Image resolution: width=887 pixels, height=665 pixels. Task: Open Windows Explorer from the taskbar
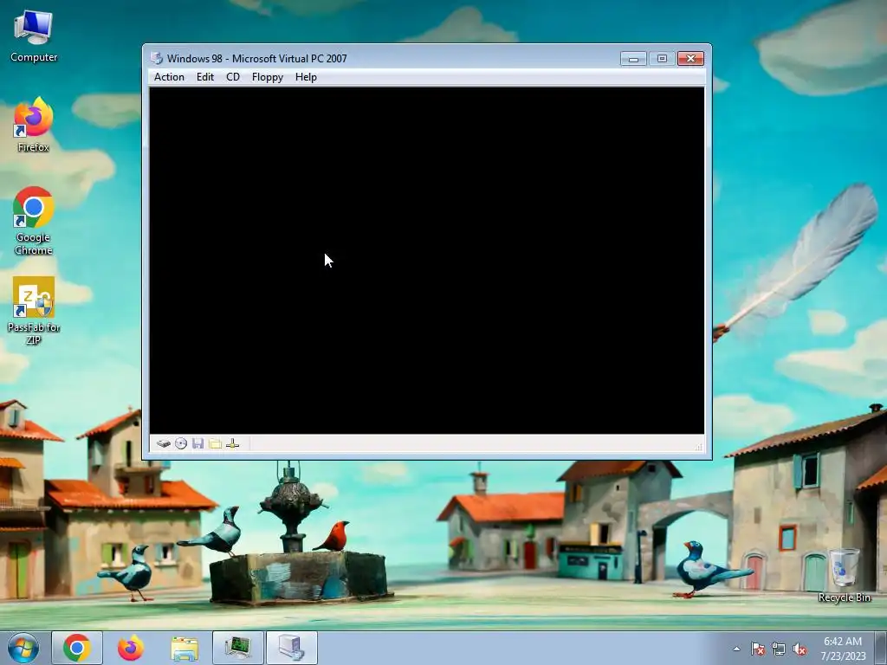click(x=185, y=648)
